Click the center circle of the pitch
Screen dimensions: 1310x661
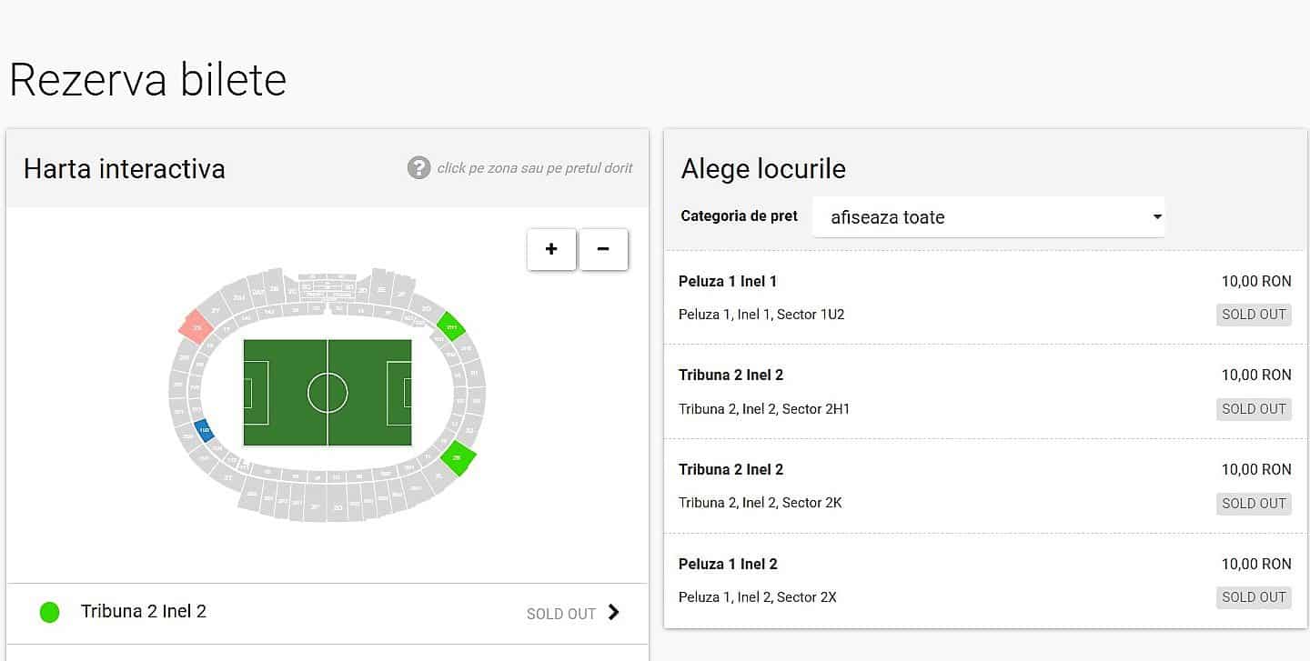click(x=327, y=393)
